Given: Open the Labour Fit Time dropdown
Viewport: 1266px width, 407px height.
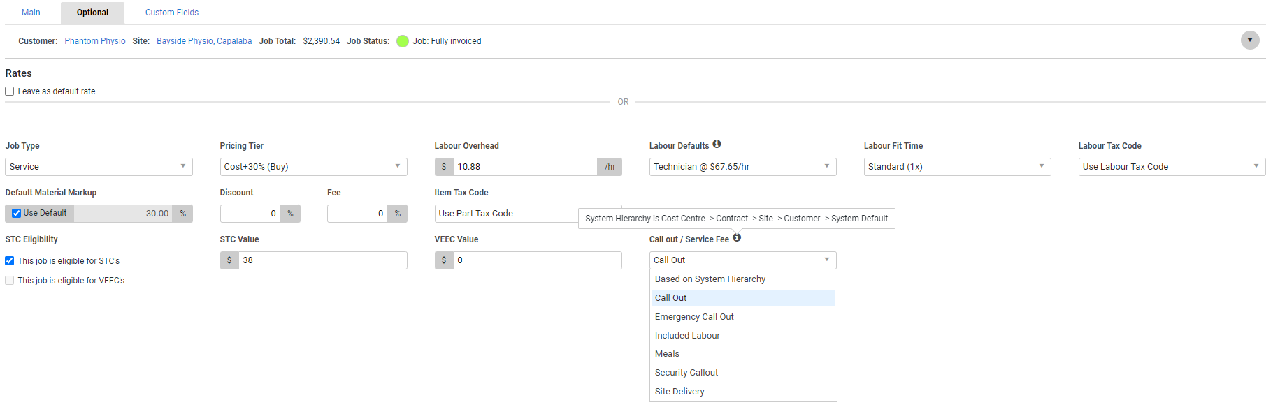Looking at the screenshot, I should coord(957,167).
